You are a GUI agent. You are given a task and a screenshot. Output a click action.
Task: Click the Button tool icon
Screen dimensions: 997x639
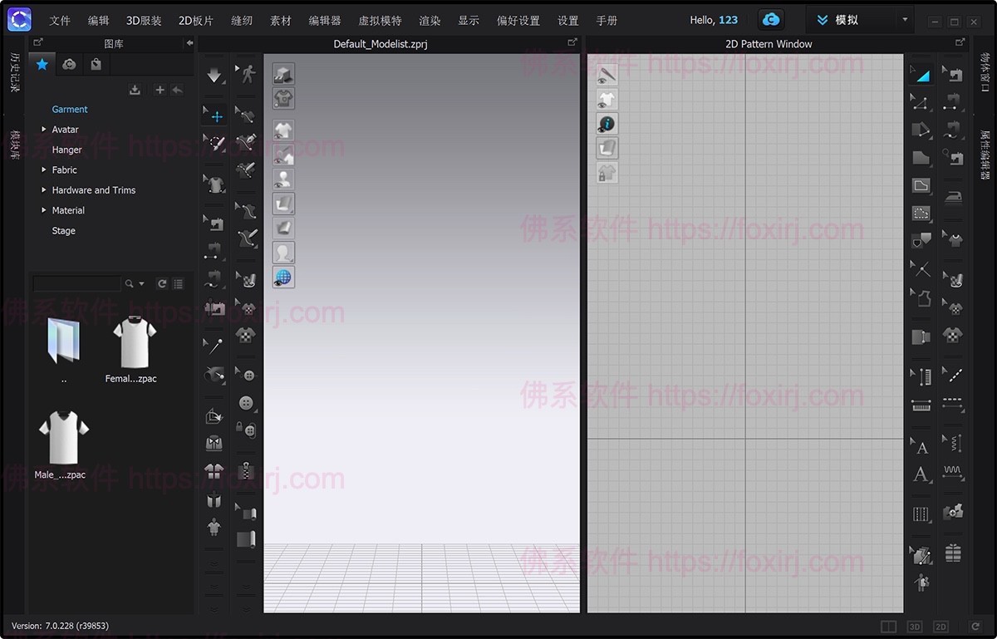tap(246, 403)
